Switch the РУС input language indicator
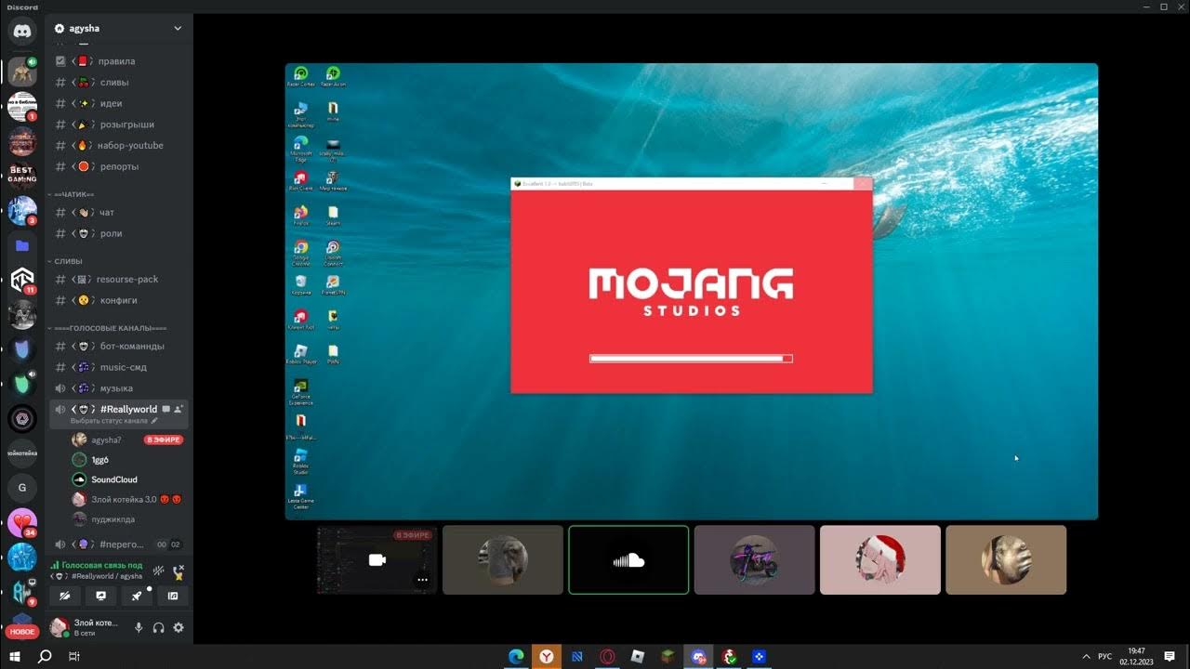 1104,656
